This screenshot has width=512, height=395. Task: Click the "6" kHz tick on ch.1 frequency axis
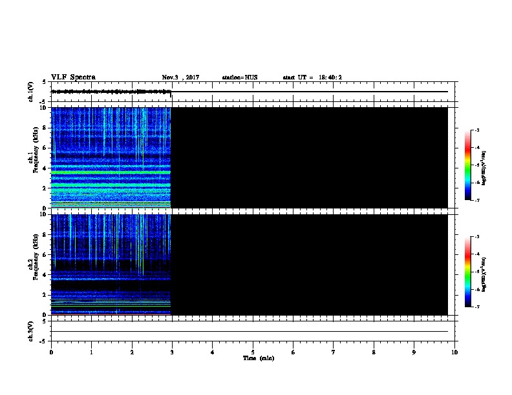pyautogui.click(x=45, y=148)
